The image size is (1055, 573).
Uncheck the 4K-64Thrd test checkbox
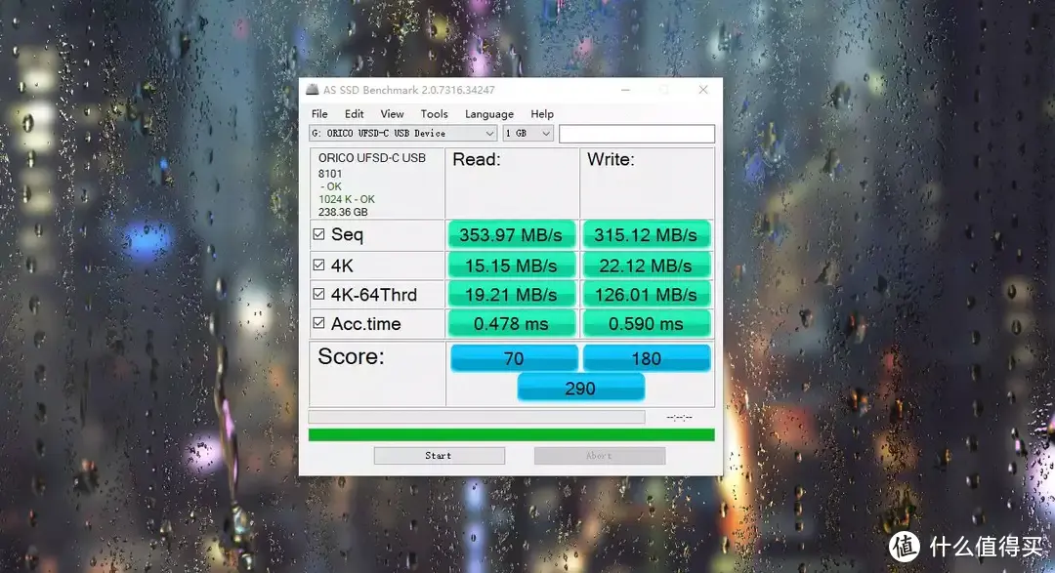coord(318,294)
